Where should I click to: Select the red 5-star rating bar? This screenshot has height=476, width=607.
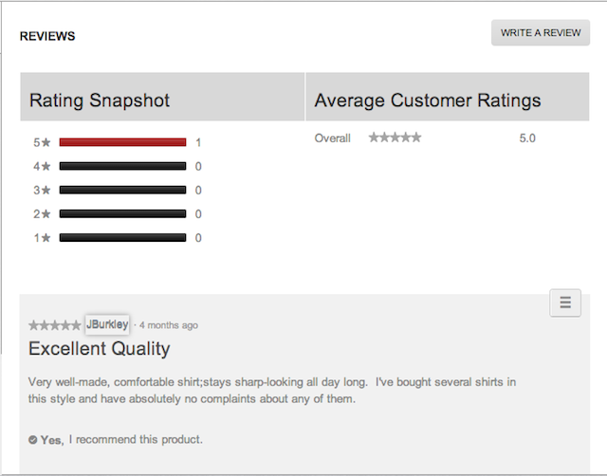point(122,142)
